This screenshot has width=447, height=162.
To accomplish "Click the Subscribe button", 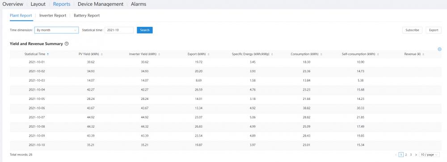I will tap(412, 30).
